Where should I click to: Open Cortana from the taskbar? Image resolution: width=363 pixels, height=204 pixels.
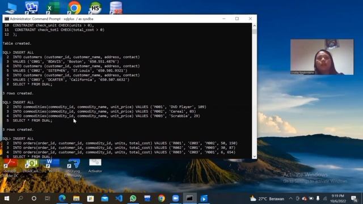[x=34, y=198]
